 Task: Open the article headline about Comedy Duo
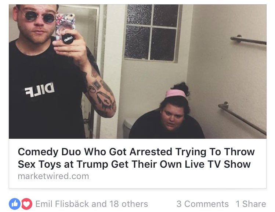136,158
